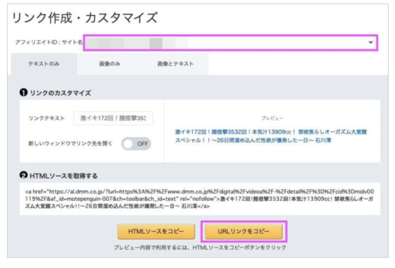The height and width of the screenshot is (268, 395).
Task: Click the プレビュー caption above the link
Action: (x=272, y=117)
